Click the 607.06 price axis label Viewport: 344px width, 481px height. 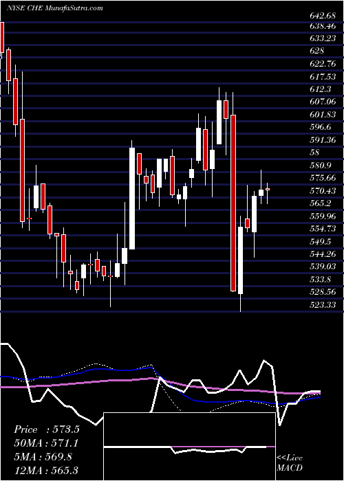click(322, 102)
